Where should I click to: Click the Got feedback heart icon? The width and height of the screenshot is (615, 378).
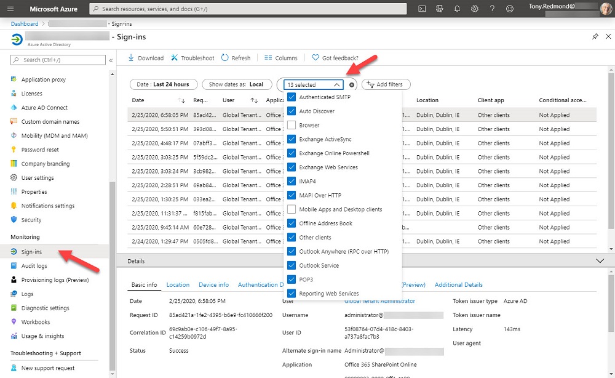(x=315, y=58)
